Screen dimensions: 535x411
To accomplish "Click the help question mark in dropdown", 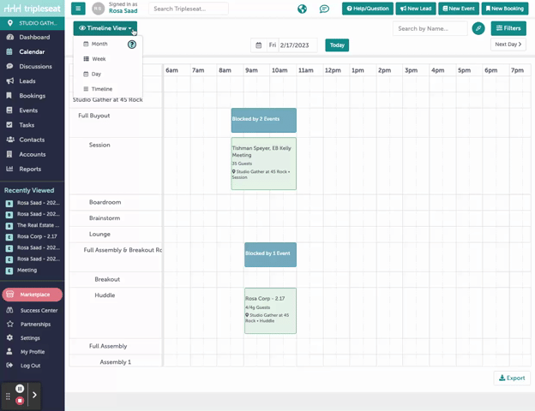I will (132, 44).
